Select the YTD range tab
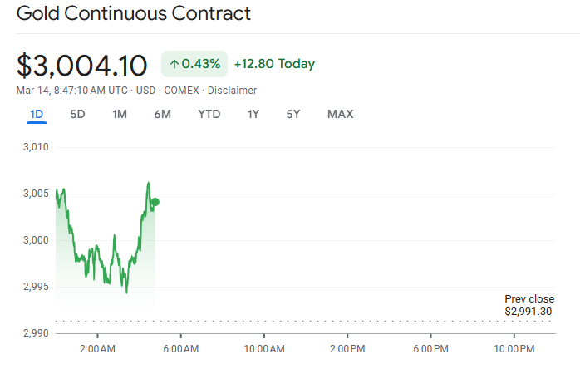 209,114
